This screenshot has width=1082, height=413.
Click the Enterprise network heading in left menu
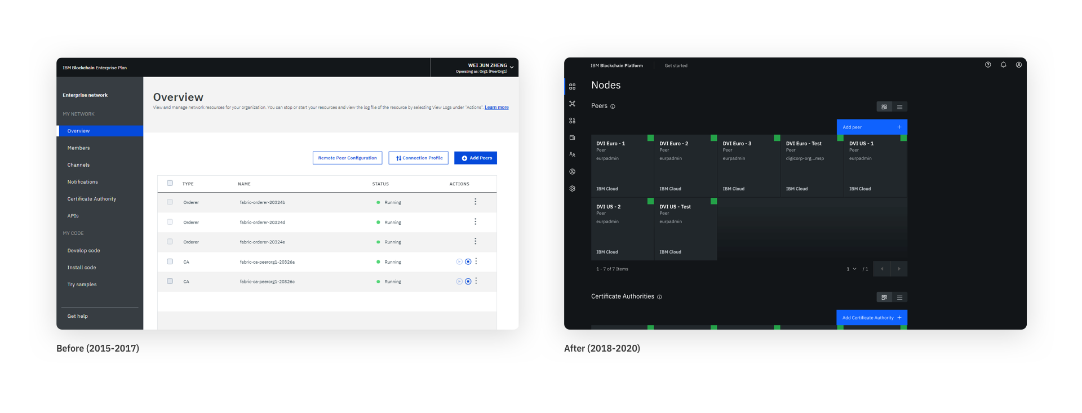click(x=85, y=95)
